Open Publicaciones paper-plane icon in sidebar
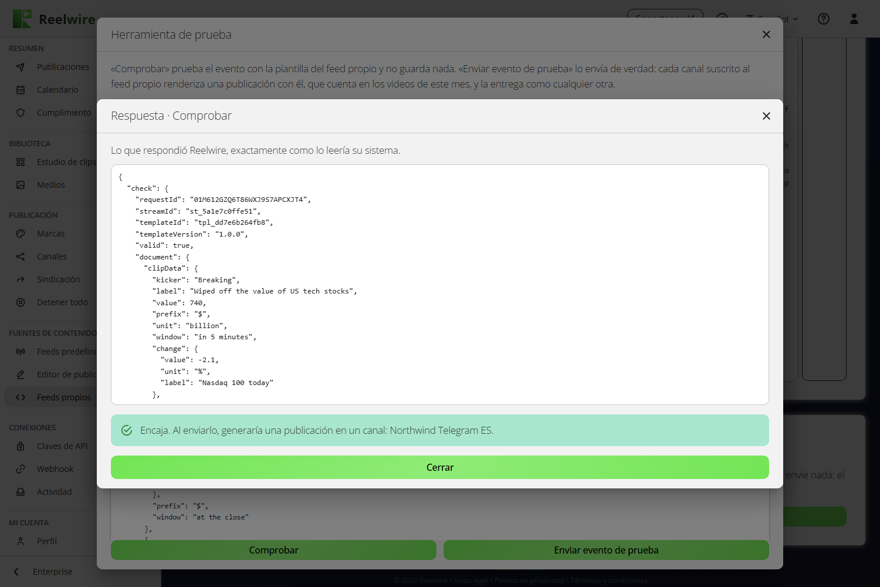This screenshot has width=880, height=587. [x=21, y=67]
